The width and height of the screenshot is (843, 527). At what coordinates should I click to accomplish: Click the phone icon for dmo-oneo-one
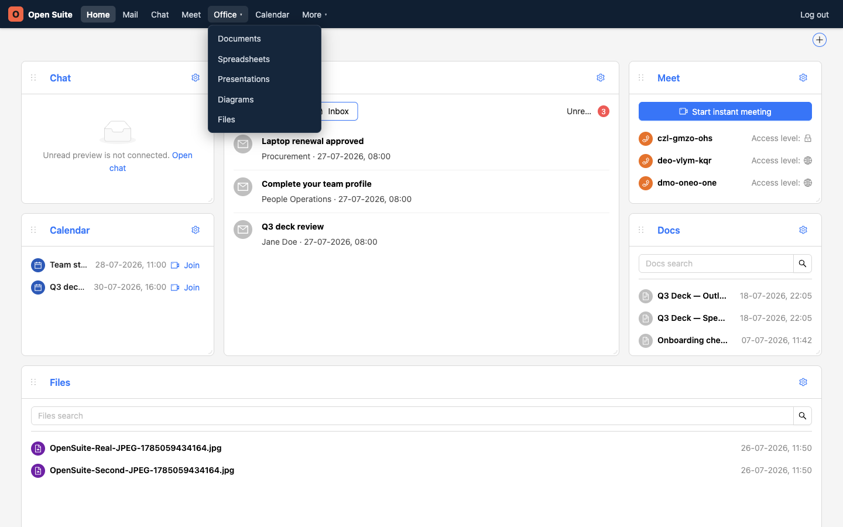[x=646, y=183]
